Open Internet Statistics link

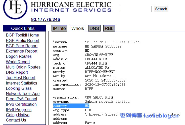click(21, 83)
